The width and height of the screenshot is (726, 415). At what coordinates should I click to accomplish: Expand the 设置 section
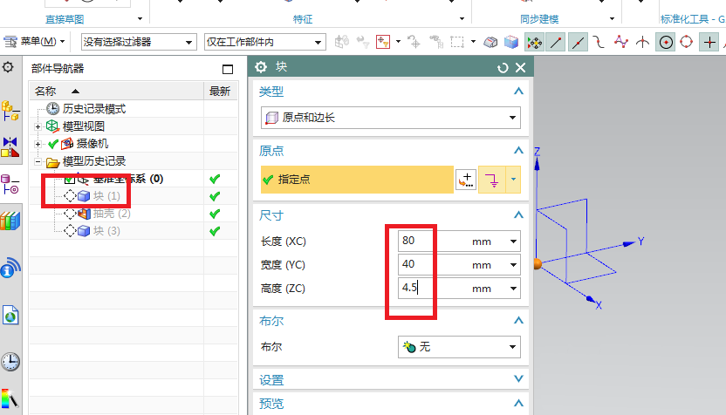tap(518, 379)
